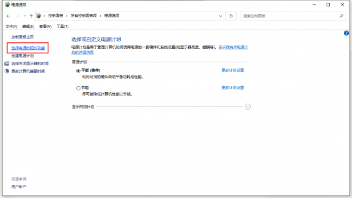Viewport: 352px width, 198px height.
Task: Open the 查看(V) menu
Action: tap(45, 27)
